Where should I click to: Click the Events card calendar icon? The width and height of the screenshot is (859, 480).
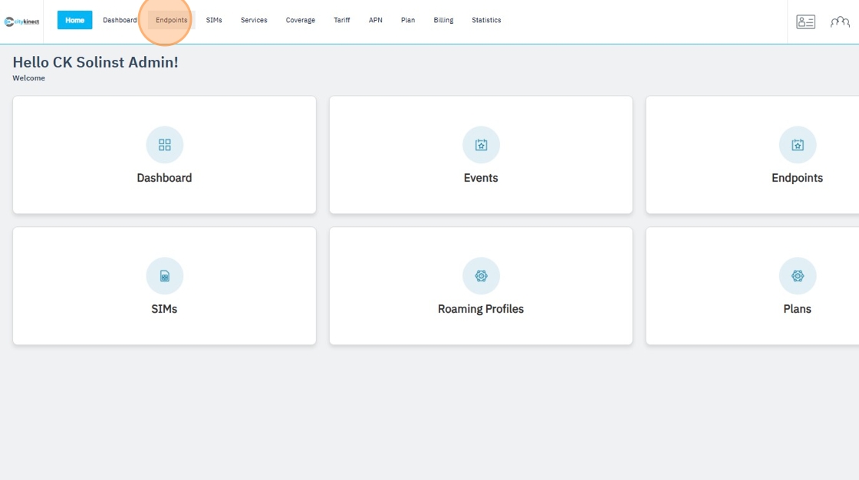coord(481,145)
